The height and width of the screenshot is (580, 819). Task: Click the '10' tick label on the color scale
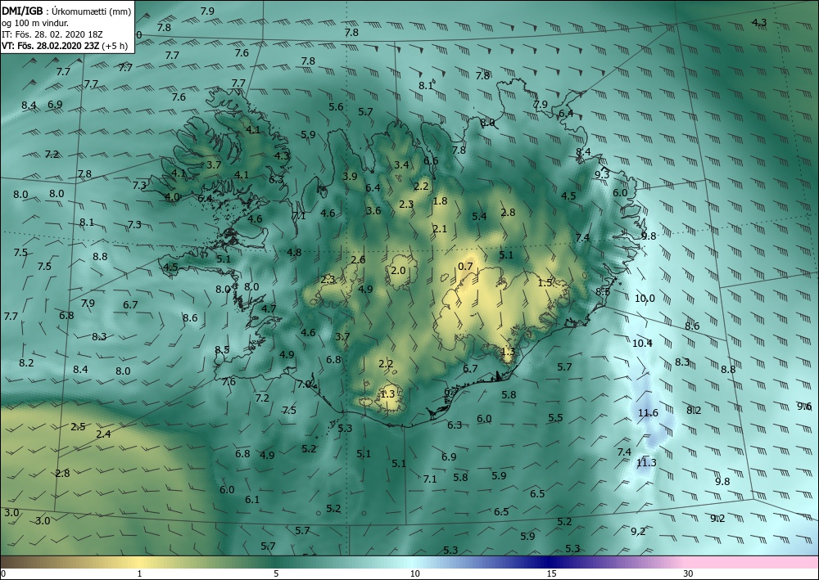pos(414,573)
